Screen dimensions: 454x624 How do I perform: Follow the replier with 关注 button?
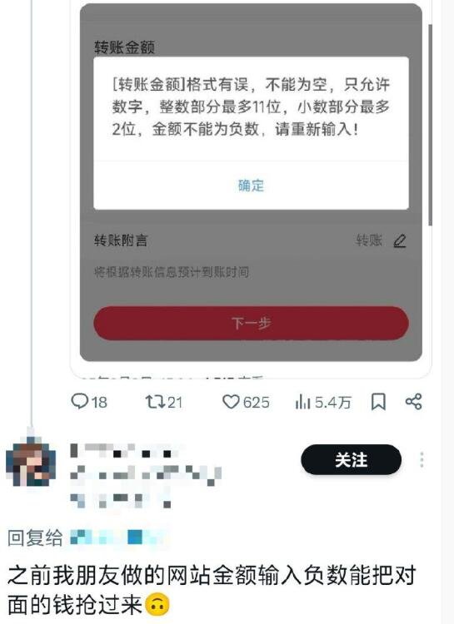351,459
